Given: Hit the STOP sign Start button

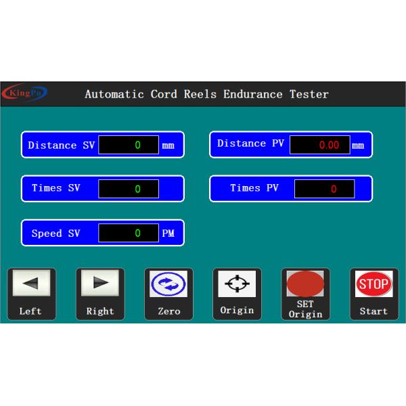Looking at the screenshot, I should (x=374, y=285).
